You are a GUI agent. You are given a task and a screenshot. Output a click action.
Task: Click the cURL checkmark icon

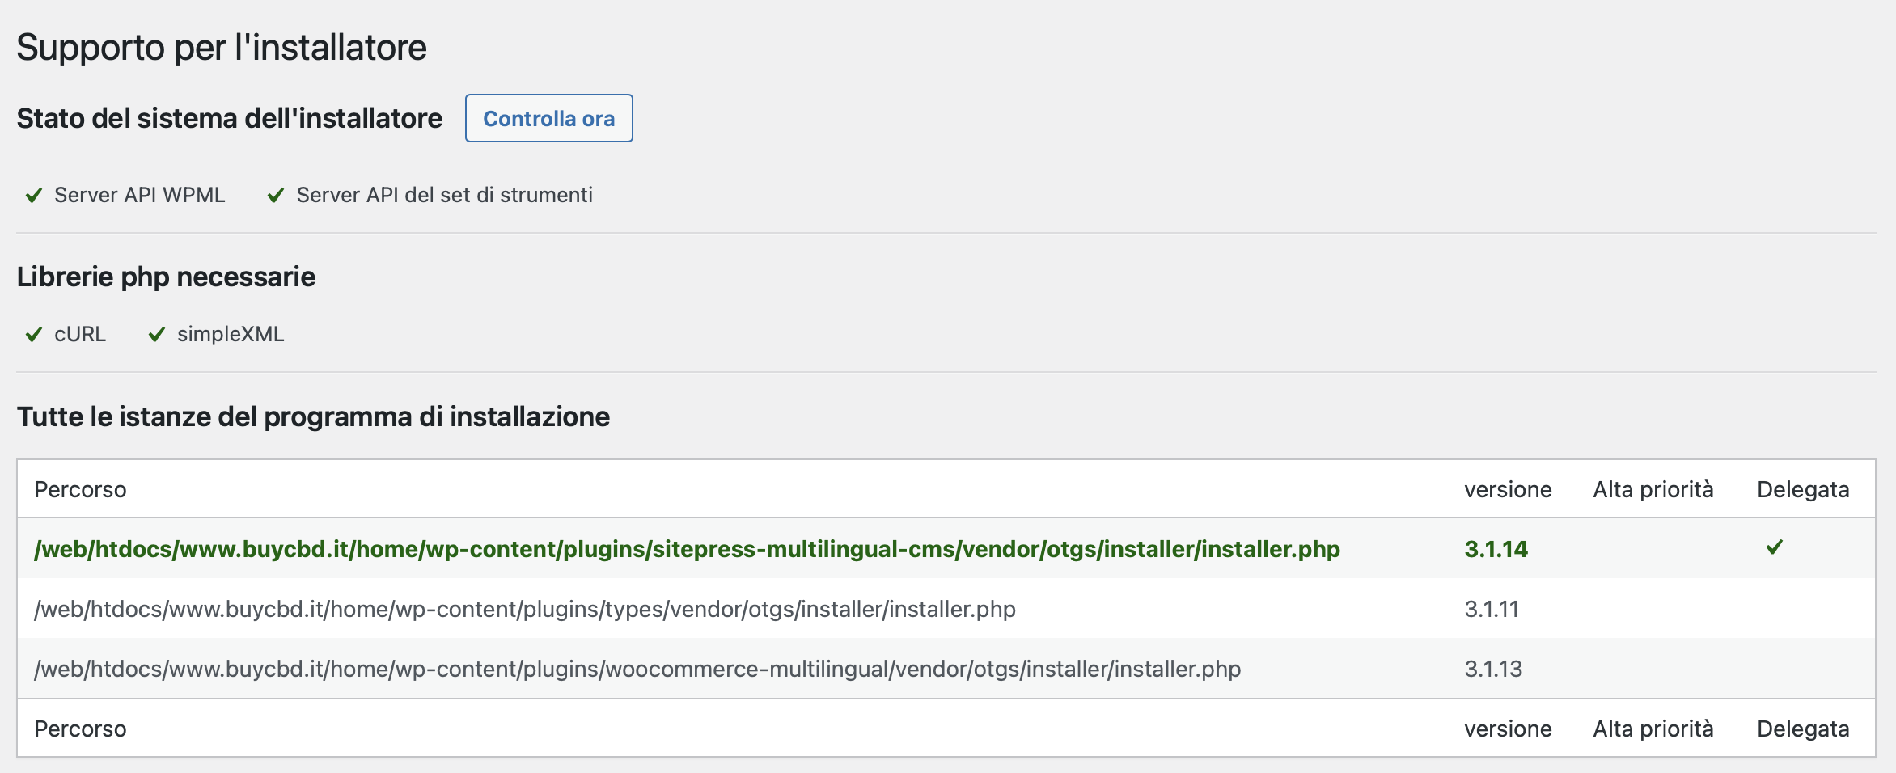pos(34,334)
